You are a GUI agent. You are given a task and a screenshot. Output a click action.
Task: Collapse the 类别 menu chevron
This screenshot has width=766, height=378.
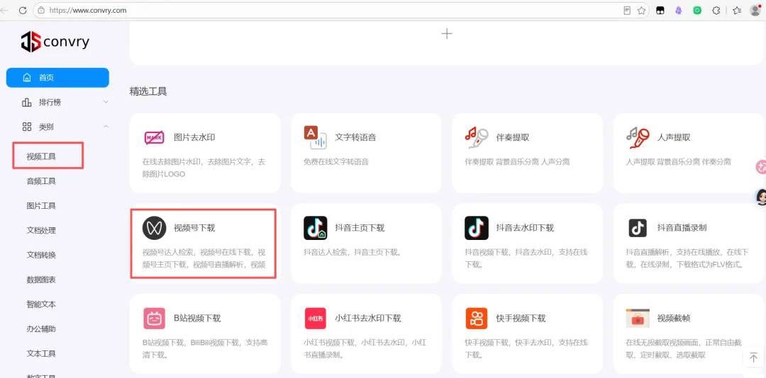click(x=106, y=127)
